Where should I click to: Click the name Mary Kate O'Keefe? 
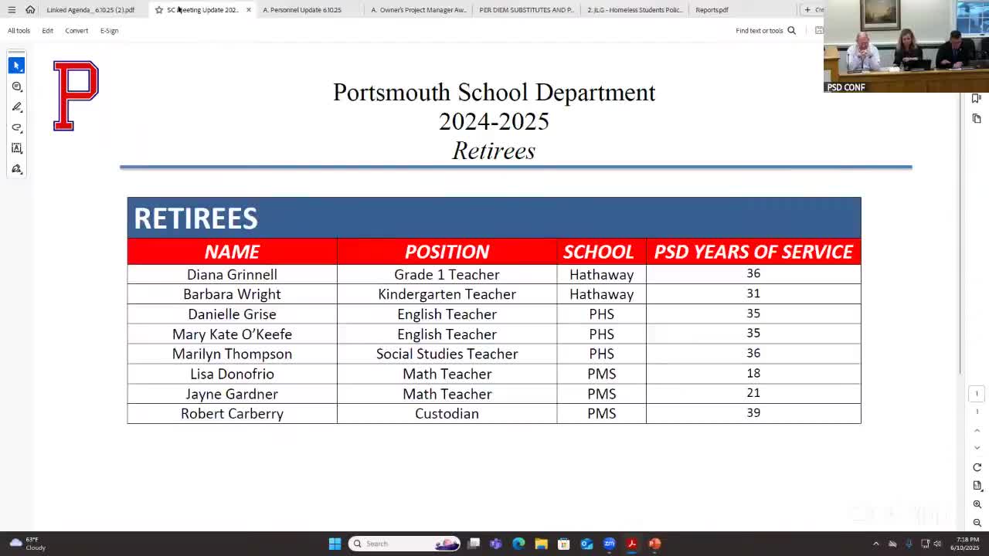click(x=232, y=334)
